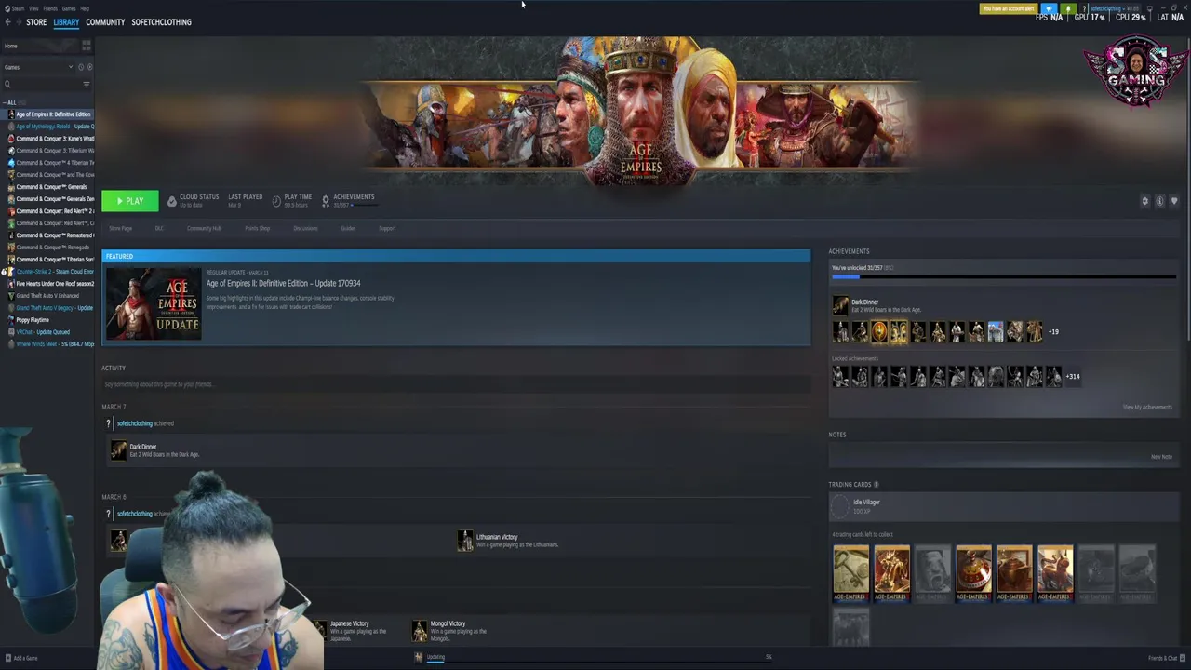Open game settings gear icon
This screenshot has height=670, width=1191.
point(1145,201)
